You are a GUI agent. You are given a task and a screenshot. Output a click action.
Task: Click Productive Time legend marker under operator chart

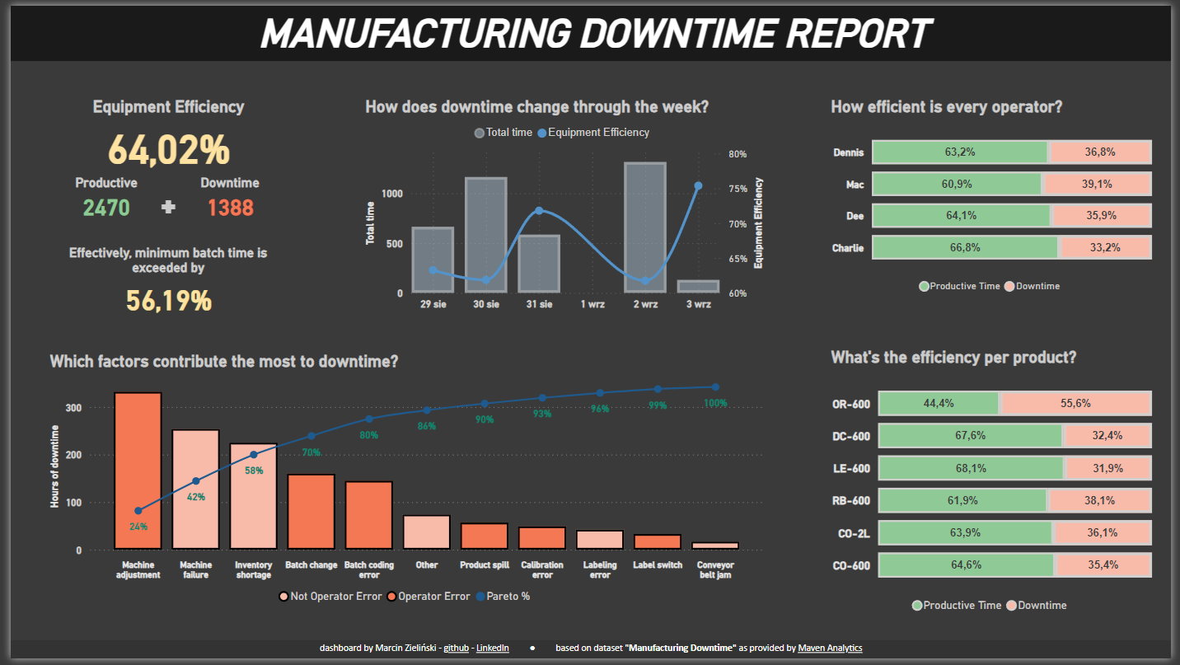point(924,286)
